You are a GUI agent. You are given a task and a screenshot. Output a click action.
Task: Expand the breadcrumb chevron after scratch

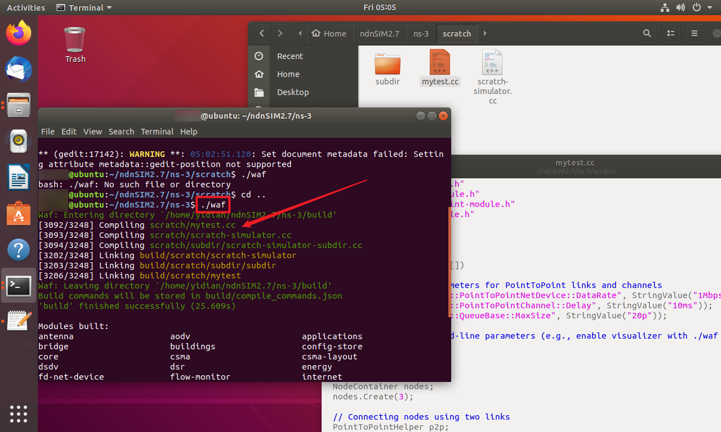coord(485,33)
